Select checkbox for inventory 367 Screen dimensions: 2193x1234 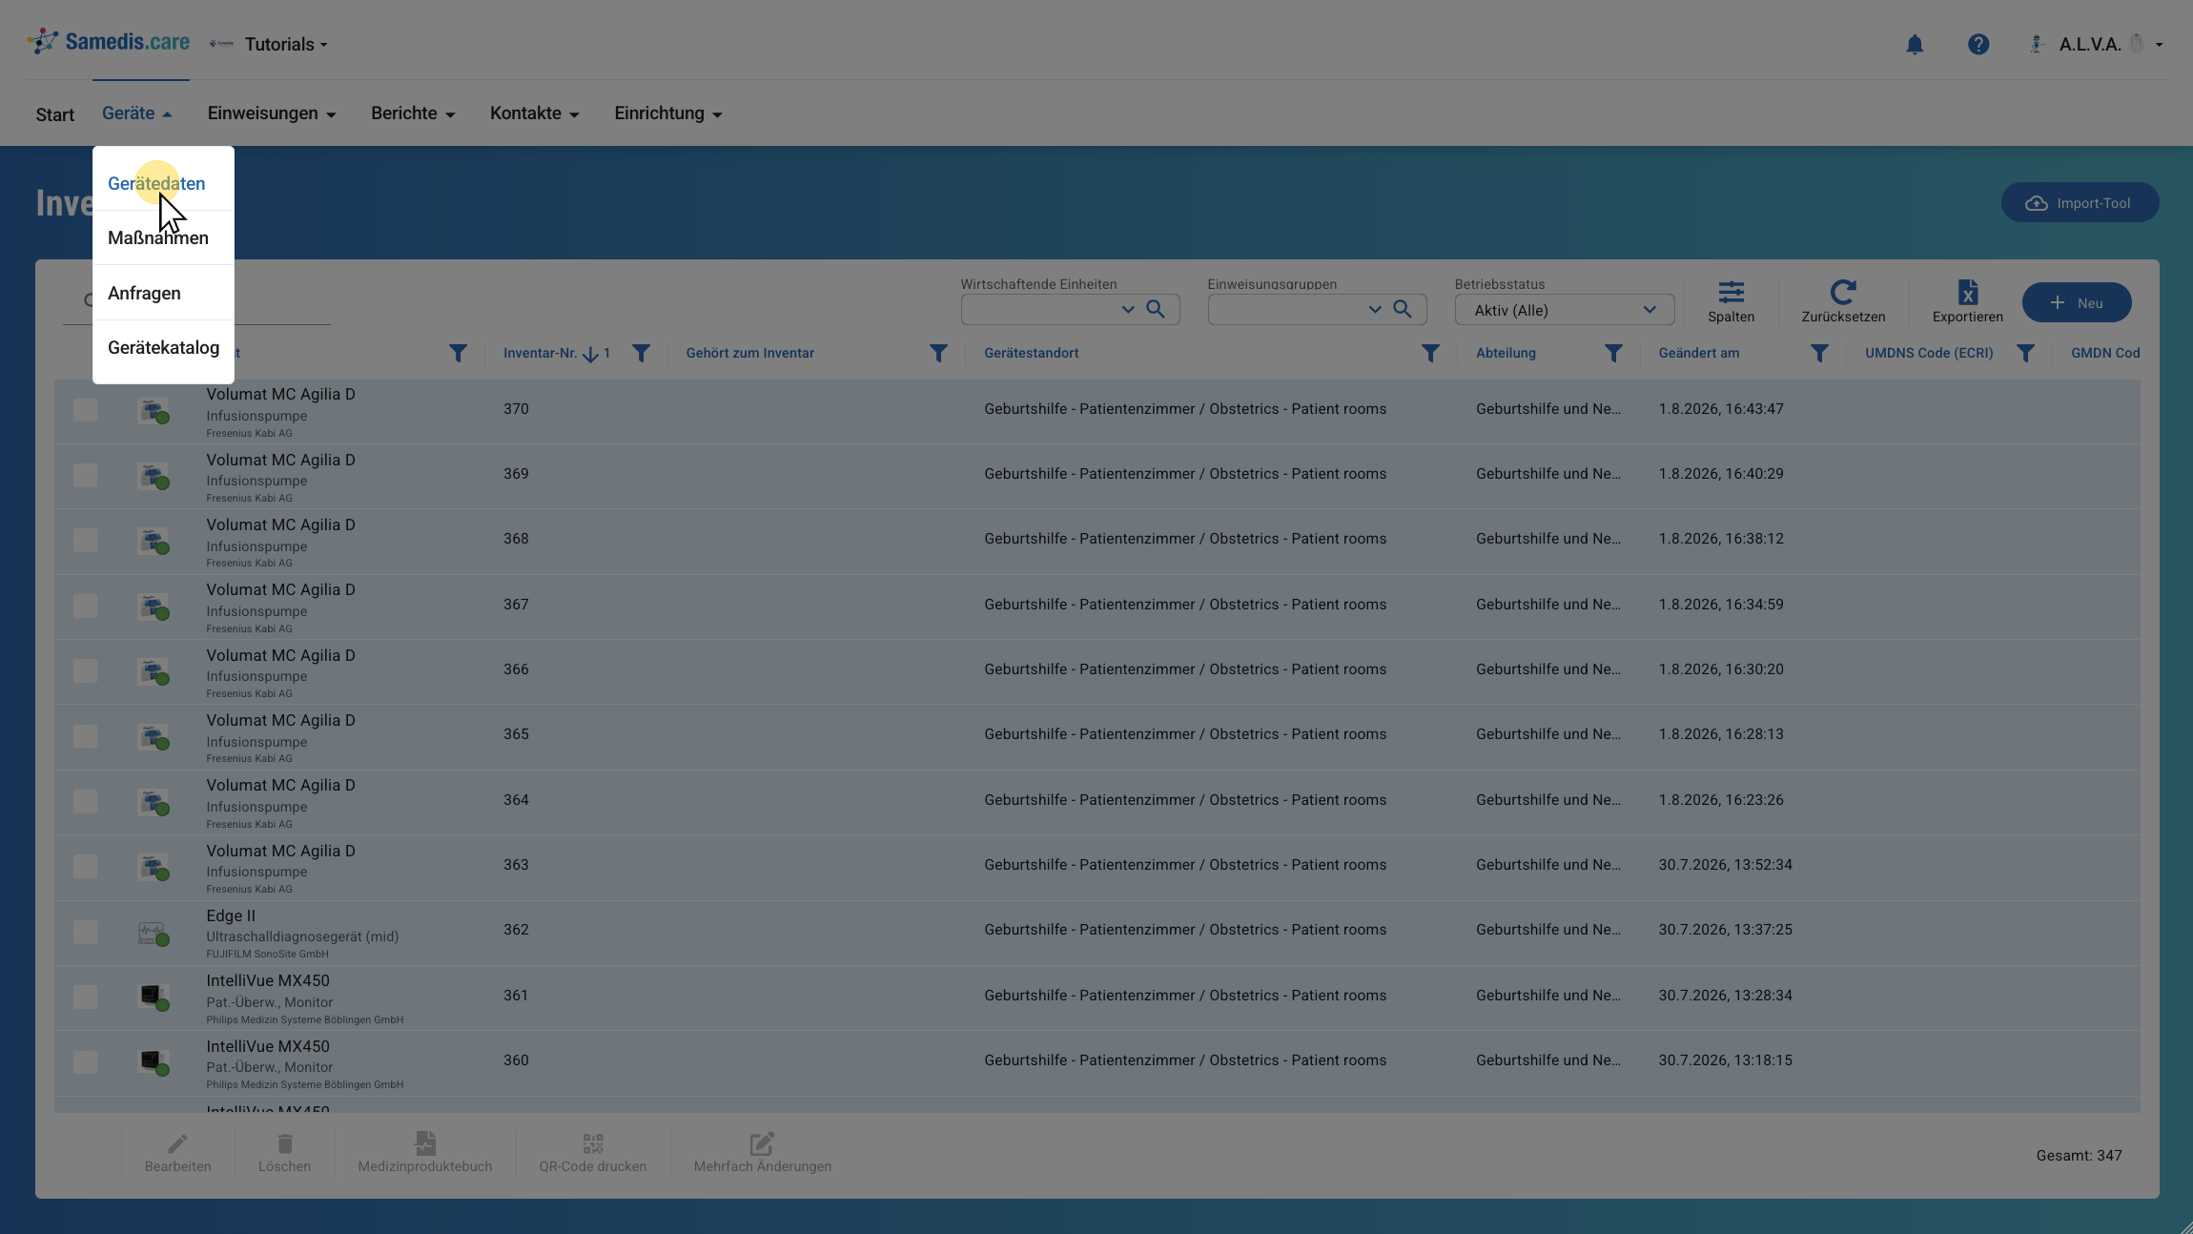(x=85, y=606)
